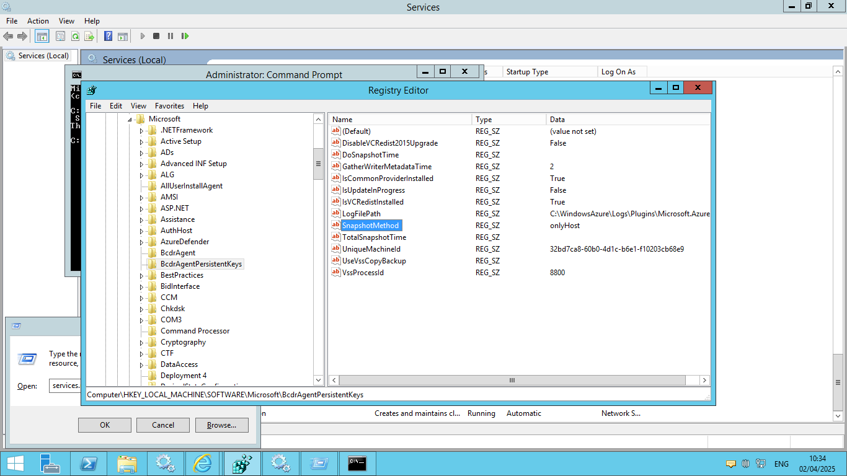847x476 pixels.
Task: Click the registry tree scrollbar up arrow
Action: pos(319,119)
